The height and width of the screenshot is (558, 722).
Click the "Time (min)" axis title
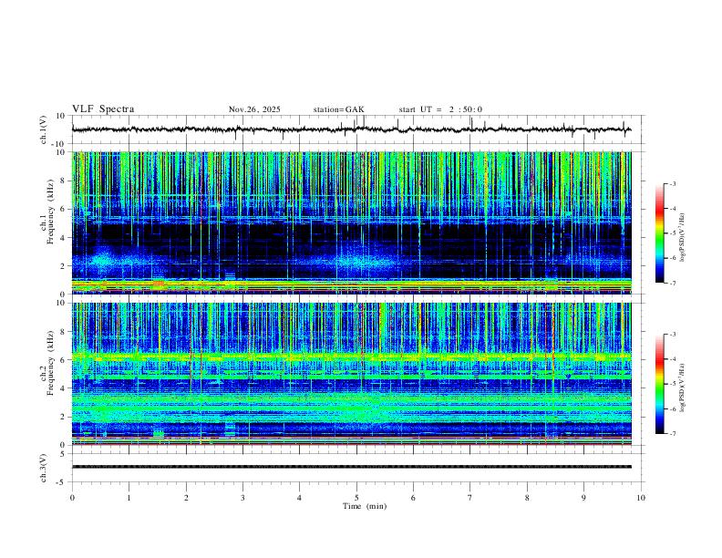point(365,506)
